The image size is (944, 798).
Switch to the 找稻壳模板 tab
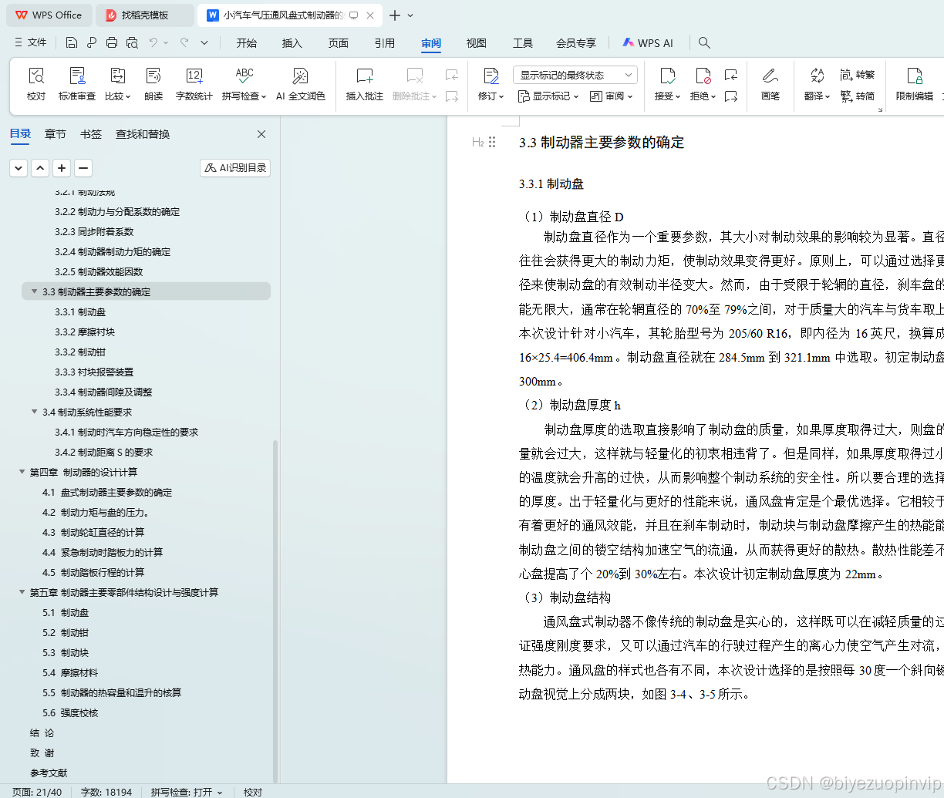pos(145,15)
